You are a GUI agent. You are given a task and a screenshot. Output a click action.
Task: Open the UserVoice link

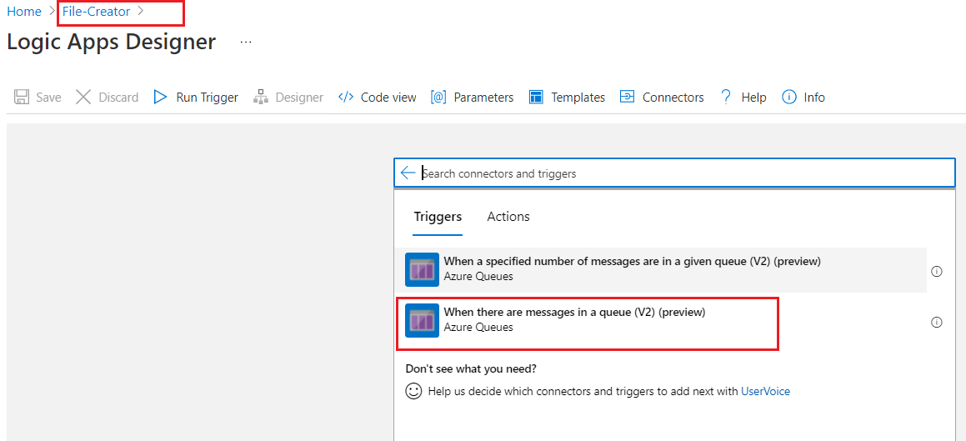click(x=765, y=391)
